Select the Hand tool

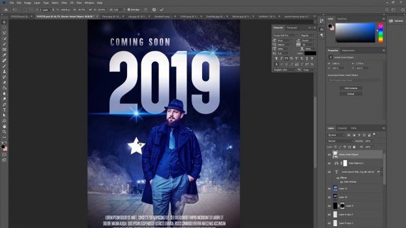click(x=4, y=126)
